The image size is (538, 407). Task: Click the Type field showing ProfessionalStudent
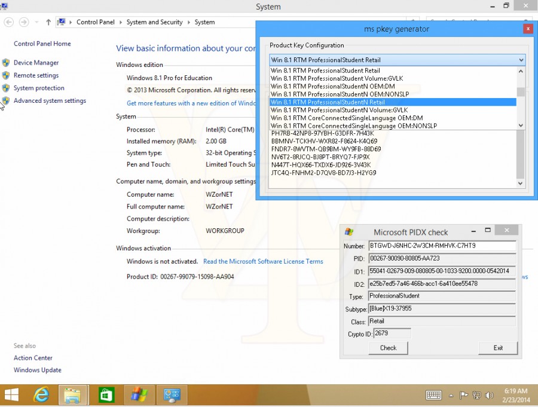442,296
